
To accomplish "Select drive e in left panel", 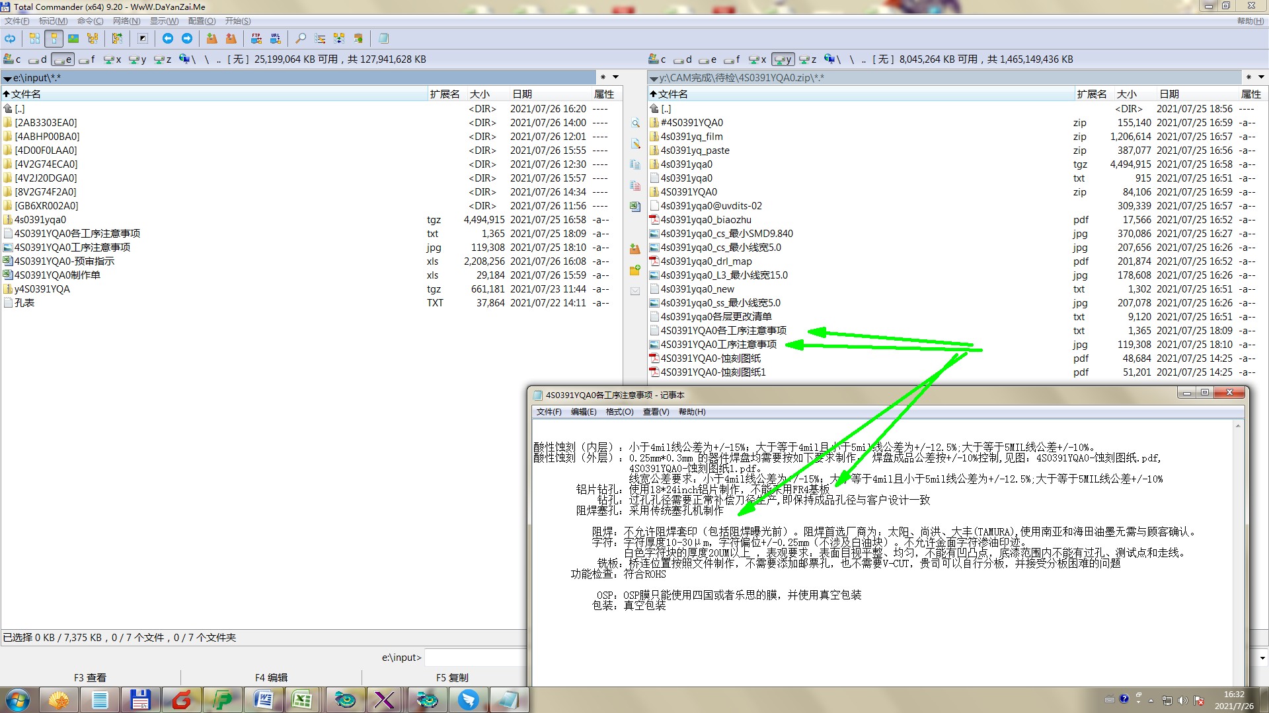I will coord(63,59).
